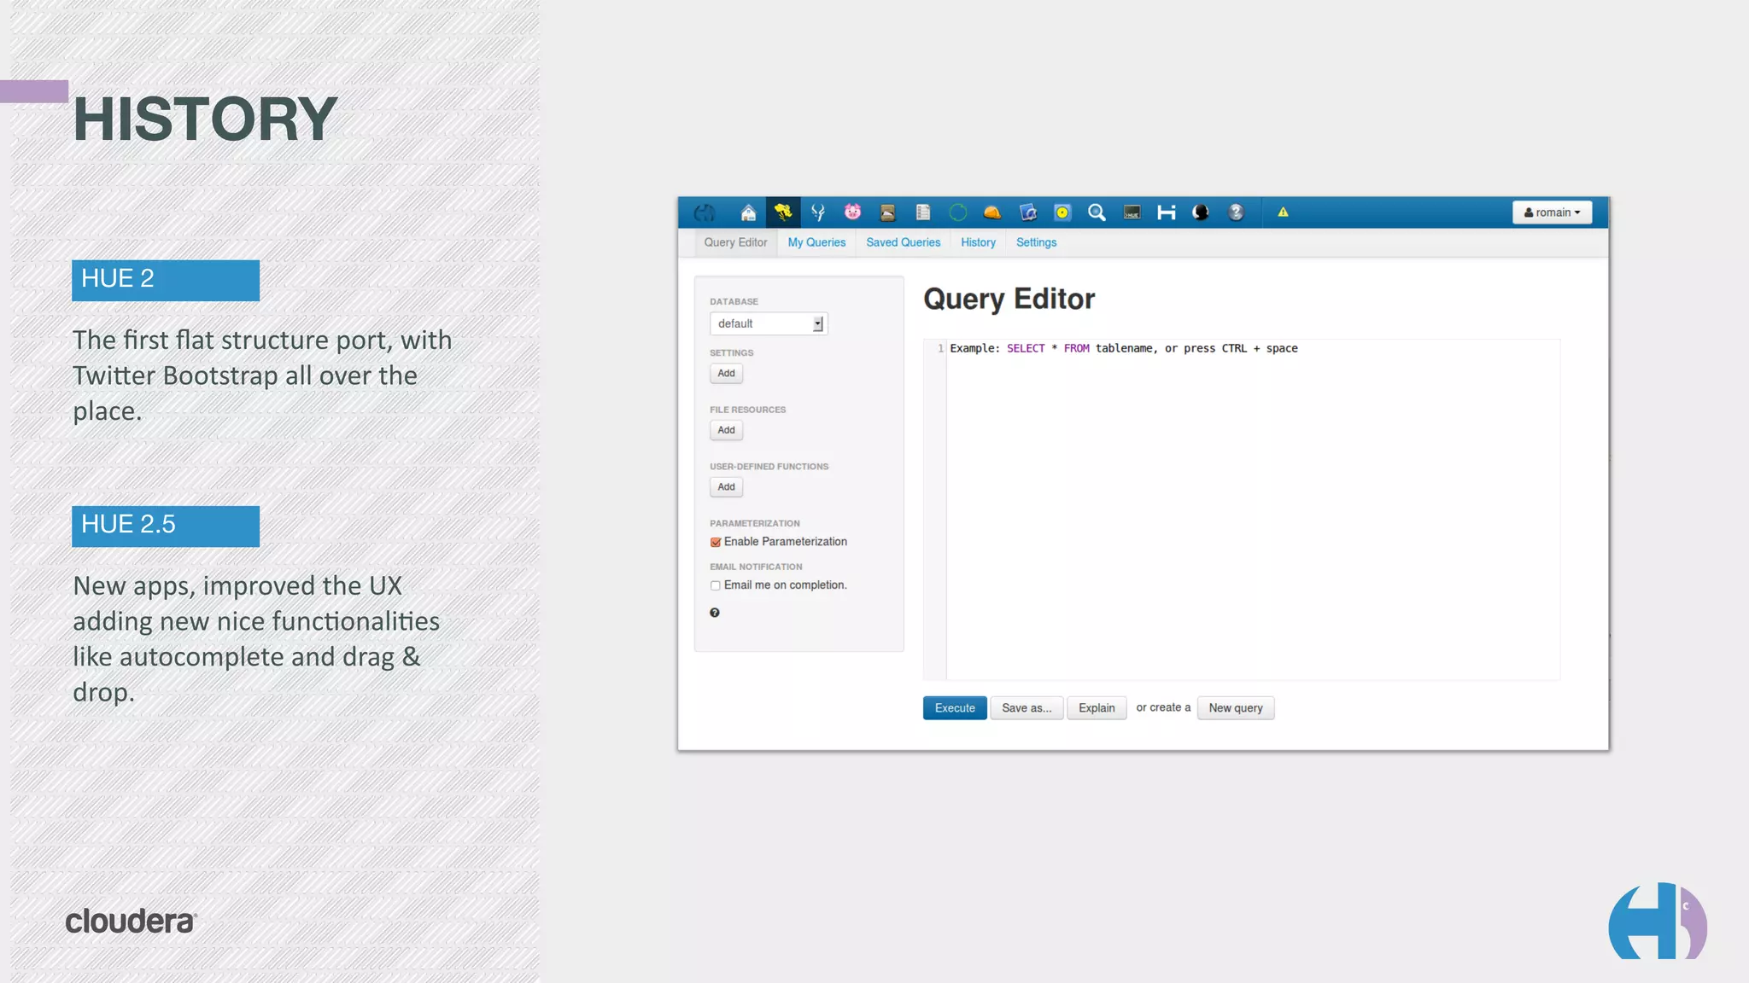Screen dimensions: 1749x983
Task: Open the Oozie workflow editor icon
Action: coord(1028,212)
